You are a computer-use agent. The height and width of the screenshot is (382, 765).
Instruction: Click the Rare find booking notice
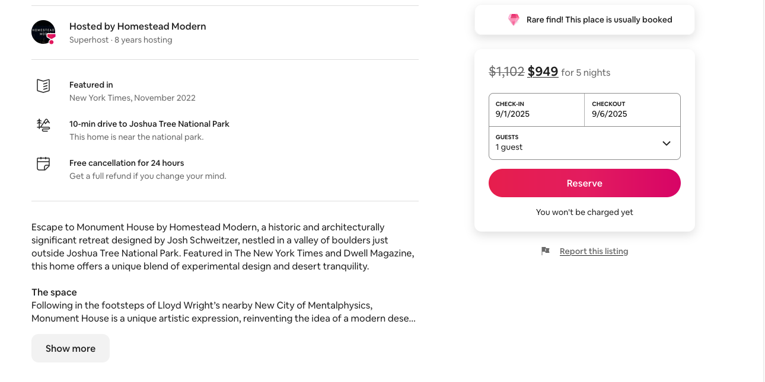click(x=599, y=20)
